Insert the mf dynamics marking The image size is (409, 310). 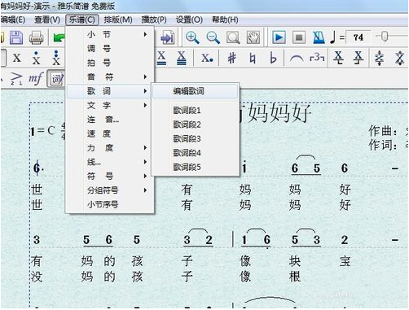tap(36, 79)
